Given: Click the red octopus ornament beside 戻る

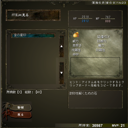Looking at the screenshot, I should click(7, 114).
